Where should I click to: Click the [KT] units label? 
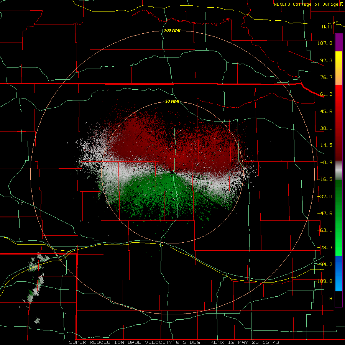coord(327,26)
